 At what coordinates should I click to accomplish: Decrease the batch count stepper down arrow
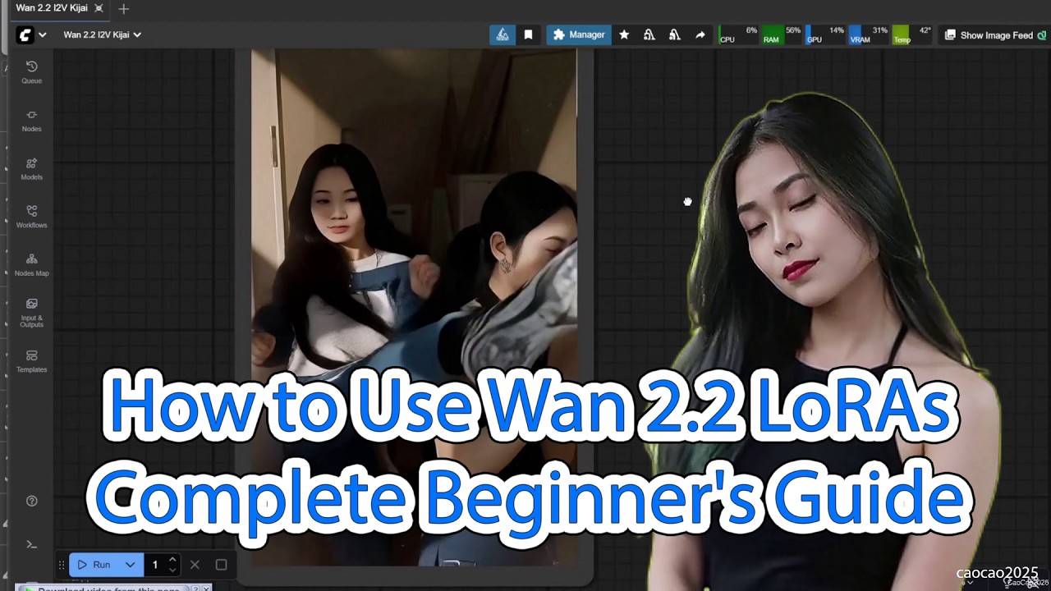[x=172, y=570]
